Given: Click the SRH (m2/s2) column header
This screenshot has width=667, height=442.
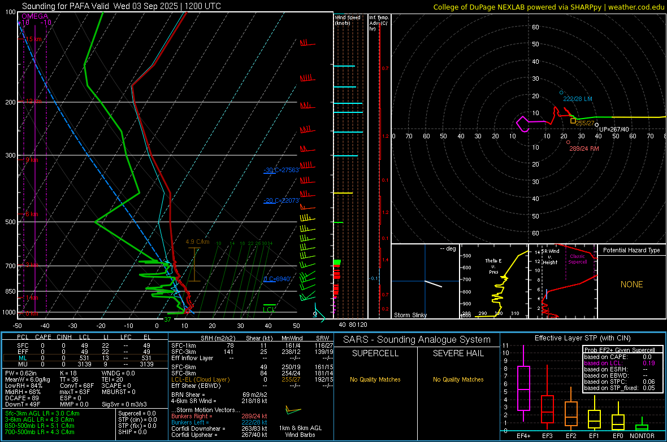Looking at the screenshot, I should click(218, 338).
